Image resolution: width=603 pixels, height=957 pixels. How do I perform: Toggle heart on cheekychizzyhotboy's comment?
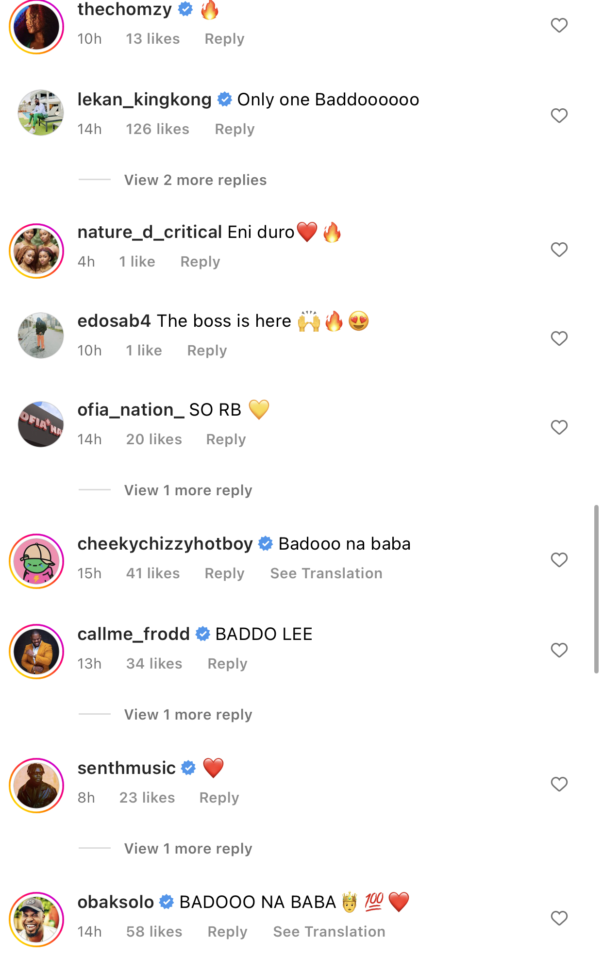[559, 560]
